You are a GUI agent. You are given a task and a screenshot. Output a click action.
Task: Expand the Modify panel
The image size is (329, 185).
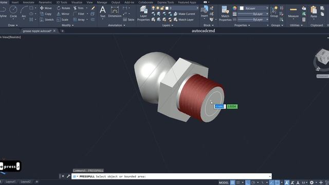click(67, 25)
